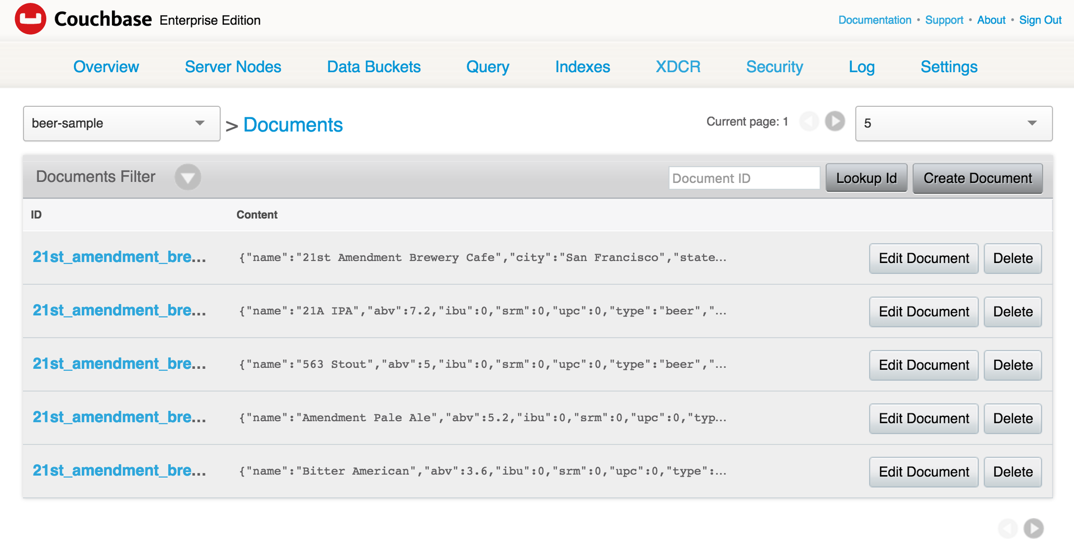
Task: Switch to Server Nodes tab
Action: tap(233, 67)
